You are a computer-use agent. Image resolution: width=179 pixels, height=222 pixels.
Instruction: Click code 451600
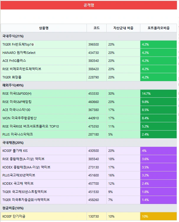[x=94, y=175]
